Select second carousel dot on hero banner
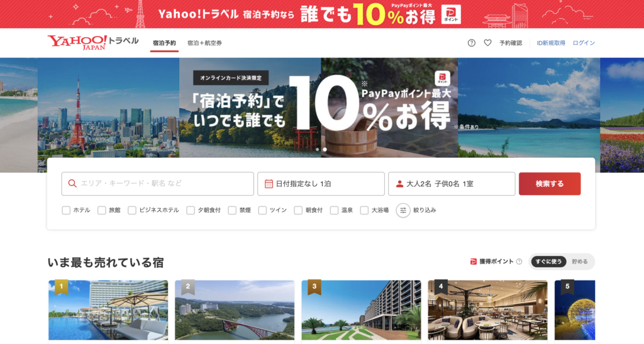Image resolution: width=644 pixels, height=344 pixels. [x=325, y=150]
